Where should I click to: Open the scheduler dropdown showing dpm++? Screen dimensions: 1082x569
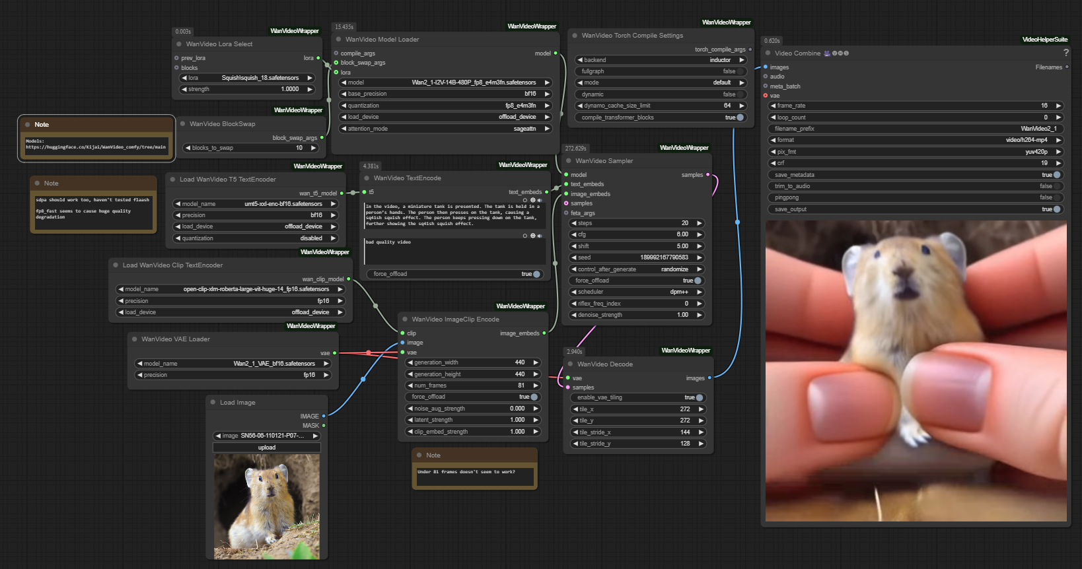pos(637,292)
